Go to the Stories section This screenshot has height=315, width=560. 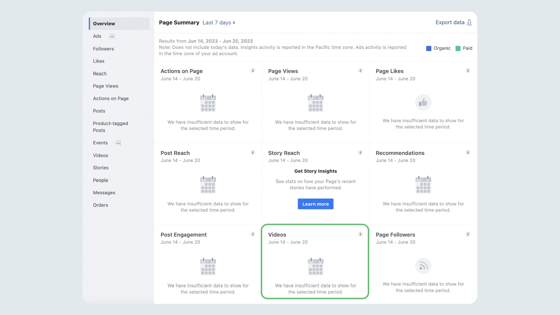[101, 168]
